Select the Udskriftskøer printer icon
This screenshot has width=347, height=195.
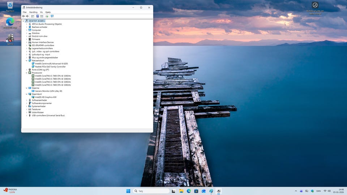(x=30, y=112)
